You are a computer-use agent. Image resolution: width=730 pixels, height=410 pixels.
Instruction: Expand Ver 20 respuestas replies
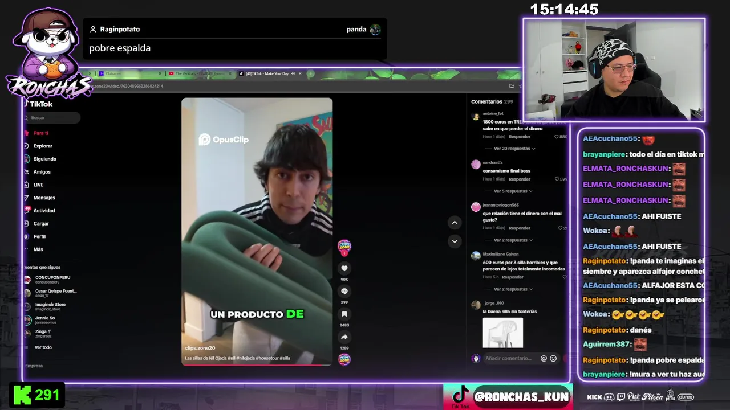(x=514, y=149)
